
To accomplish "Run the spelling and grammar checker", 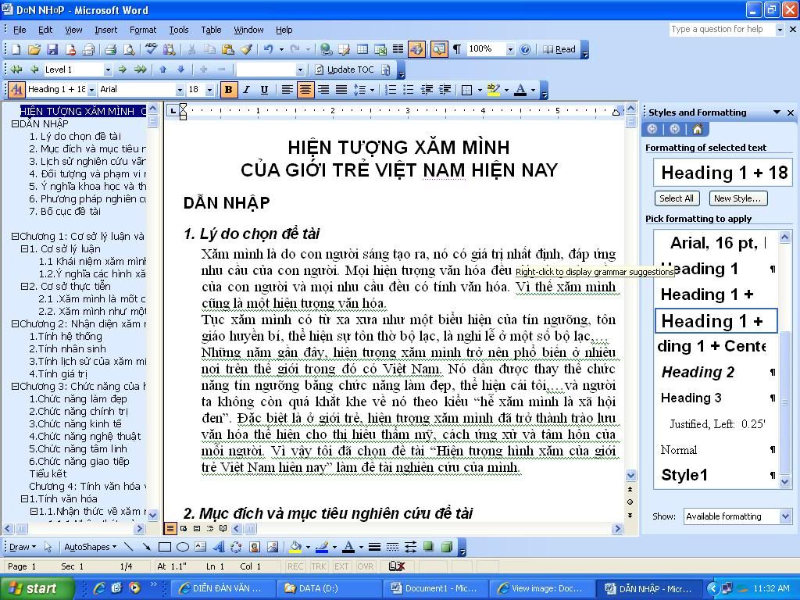I will click(x=151, y=49).
